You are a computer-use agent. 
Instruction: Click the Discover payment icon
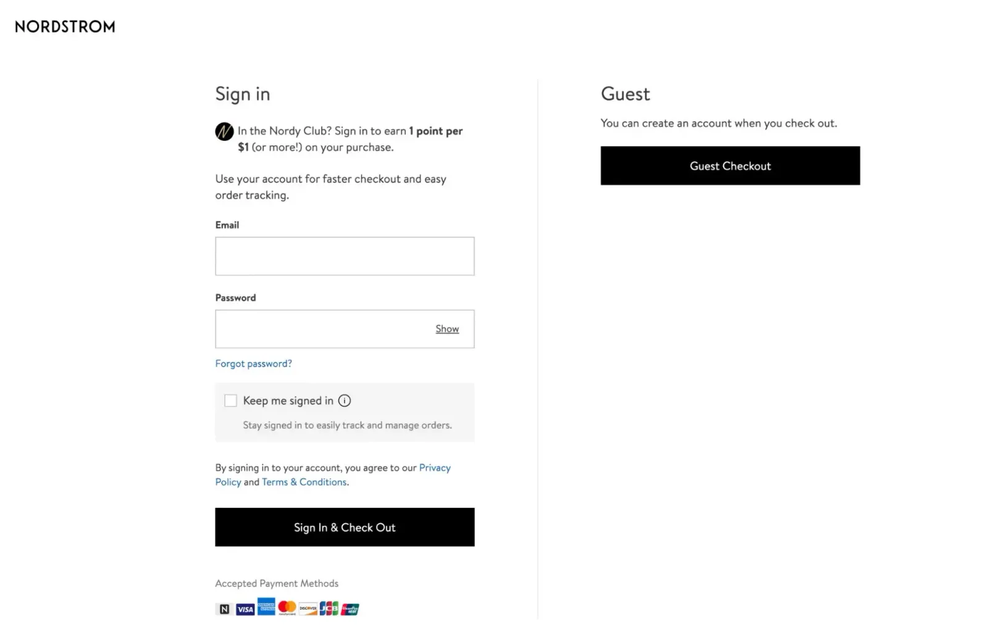tap(308, 609)
